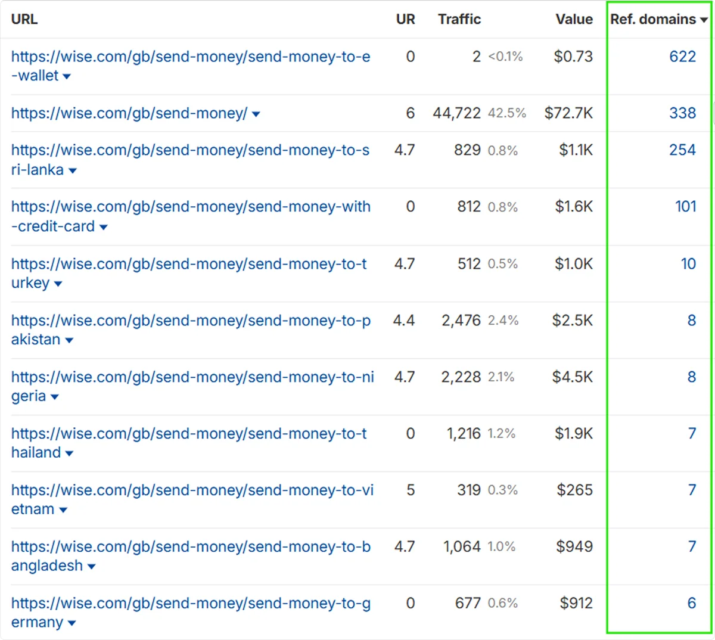The height and width of the screenshot is (640, 715).
Task: Click the 254 ref. domains value
Action: tap(682, 150)
